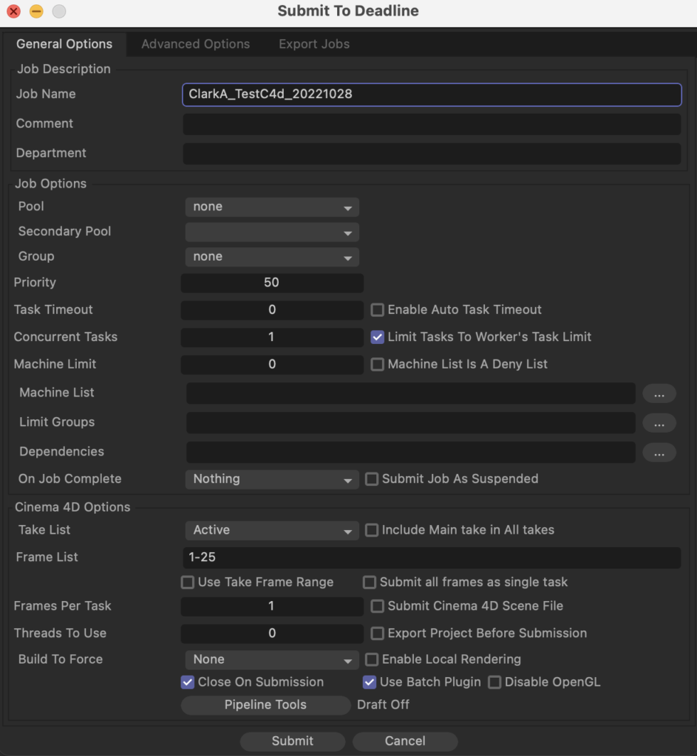
Task: Focus the Department input field
Action: point(432,154)
